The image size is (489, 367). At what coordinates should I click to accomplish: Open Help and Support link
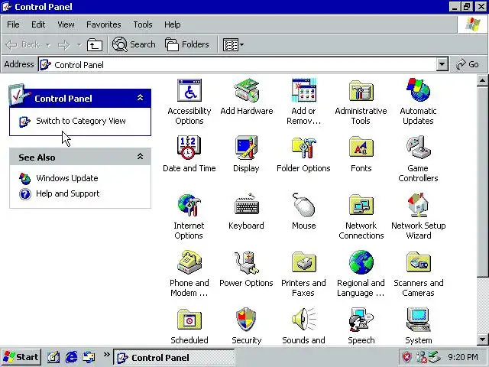coord(68,193)
